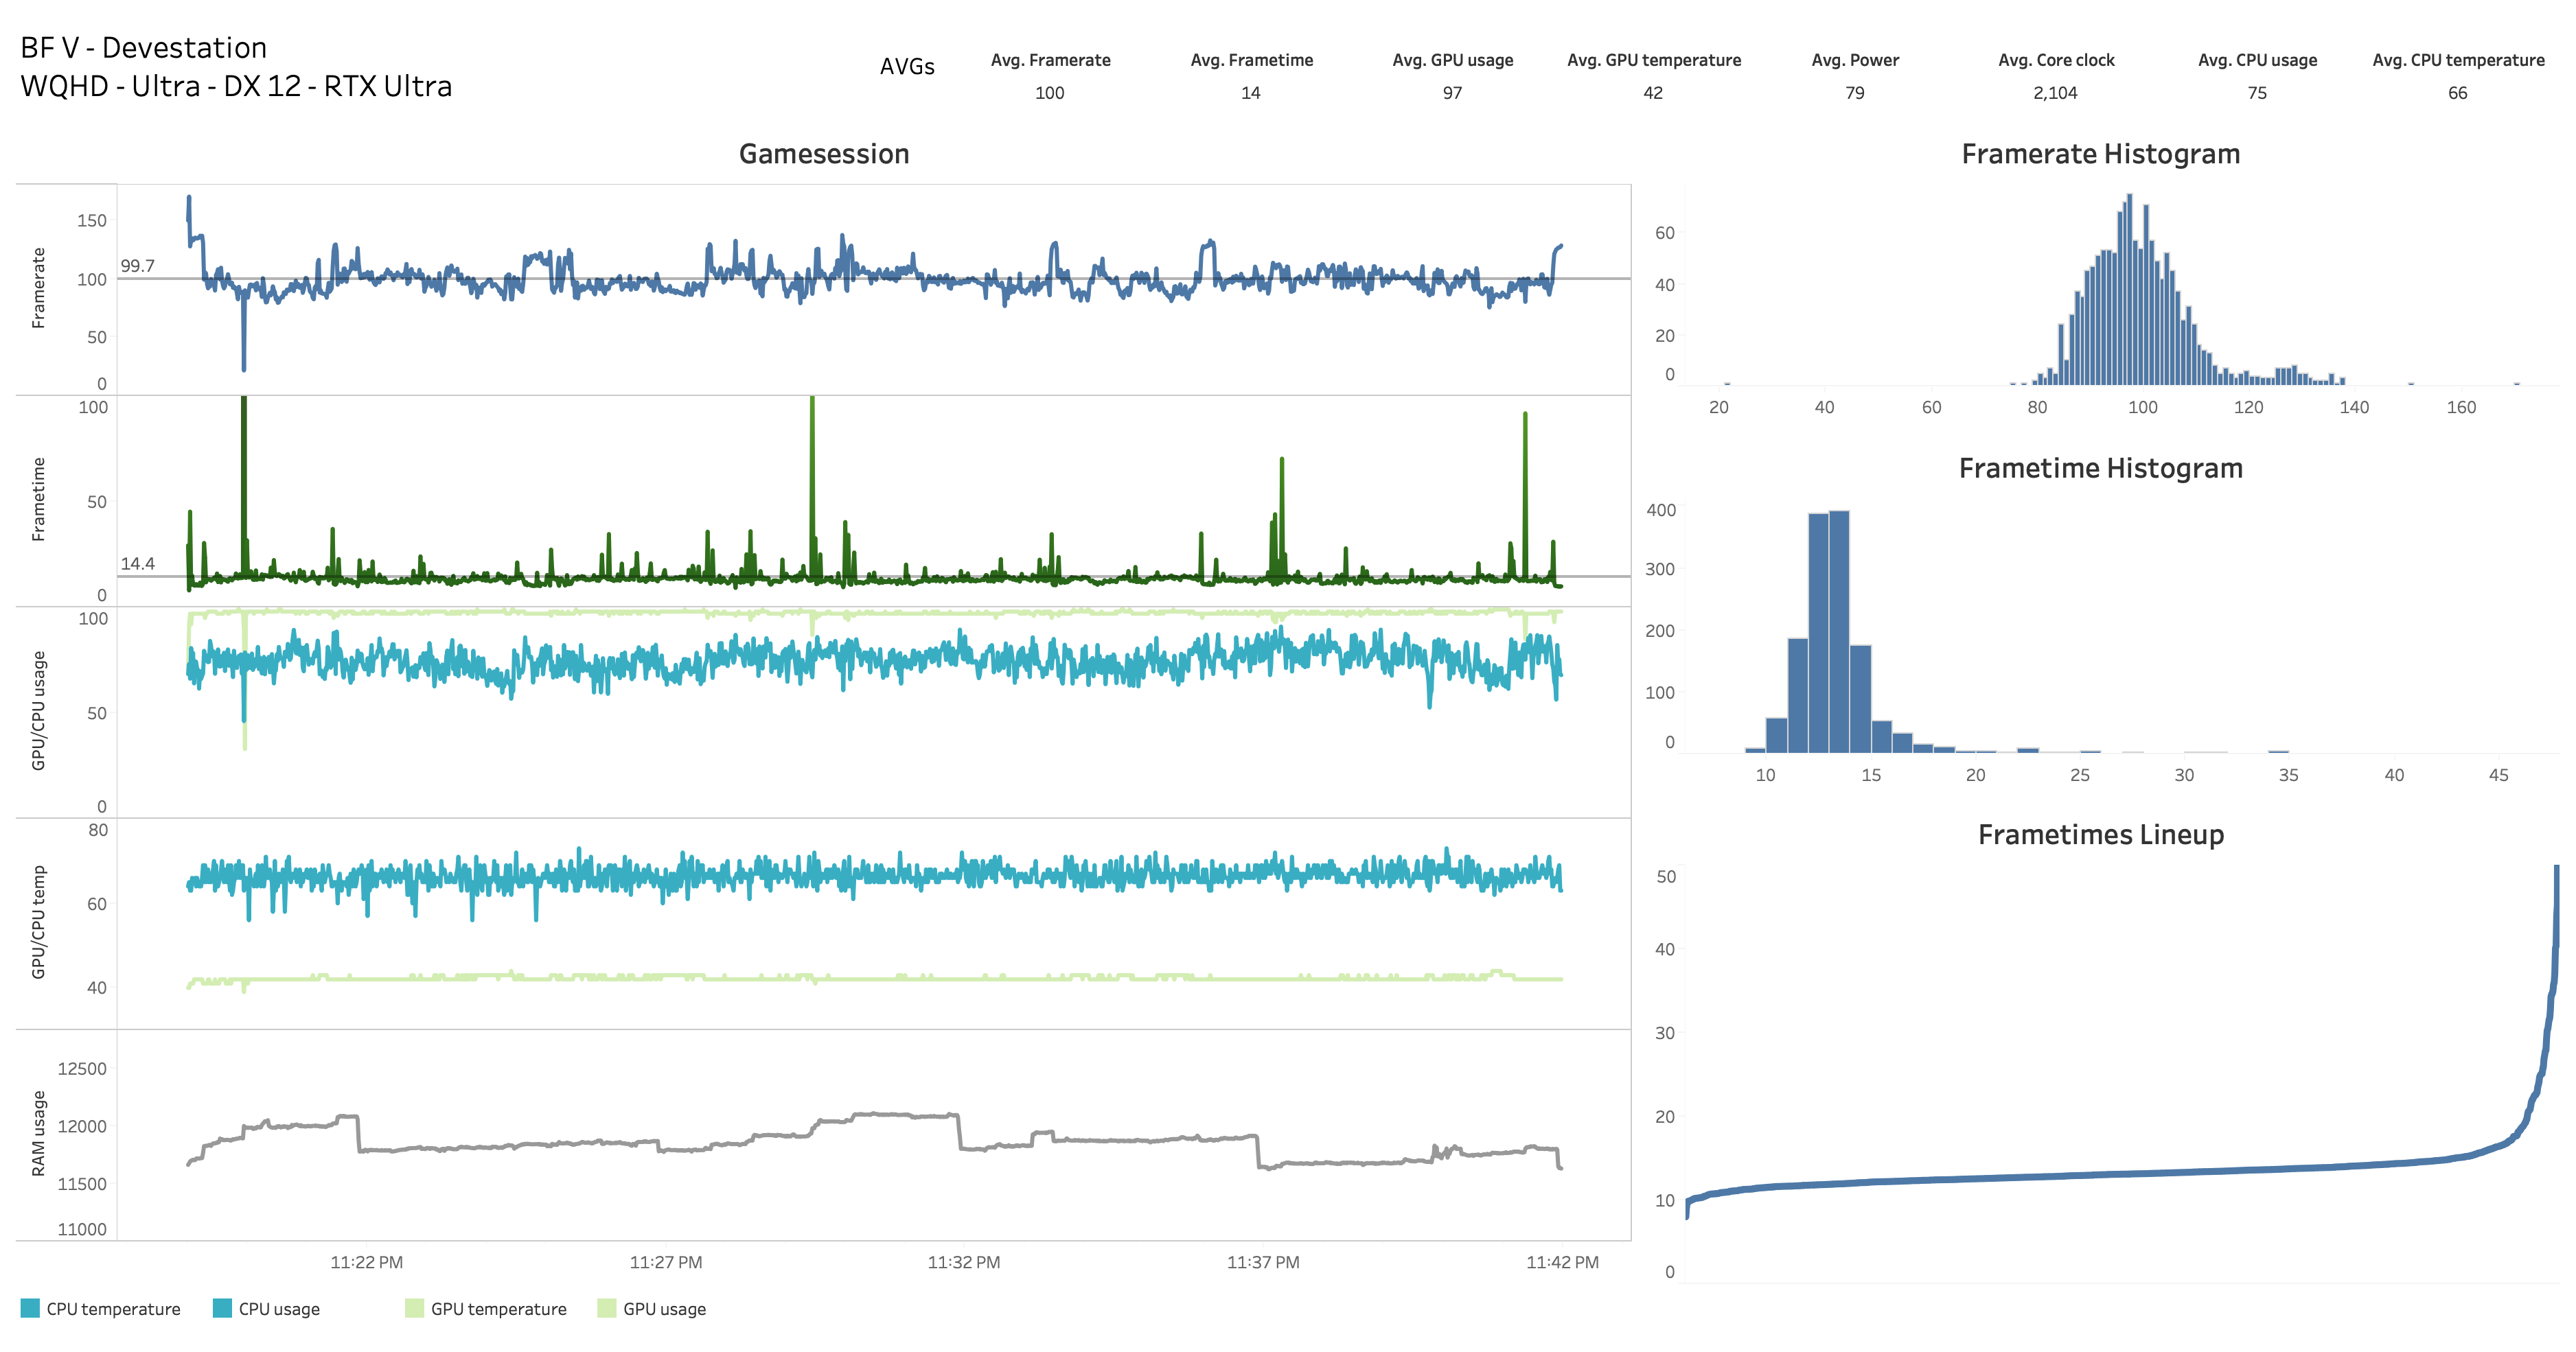The height and width of the screenshot is (1352, 2576).
Task: Select the GPU usage legend label
Action: coord(664,1309)
